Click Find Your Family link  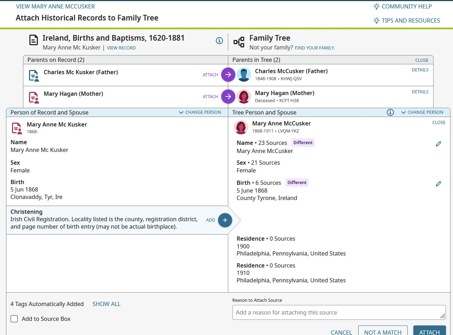point(315,48)
